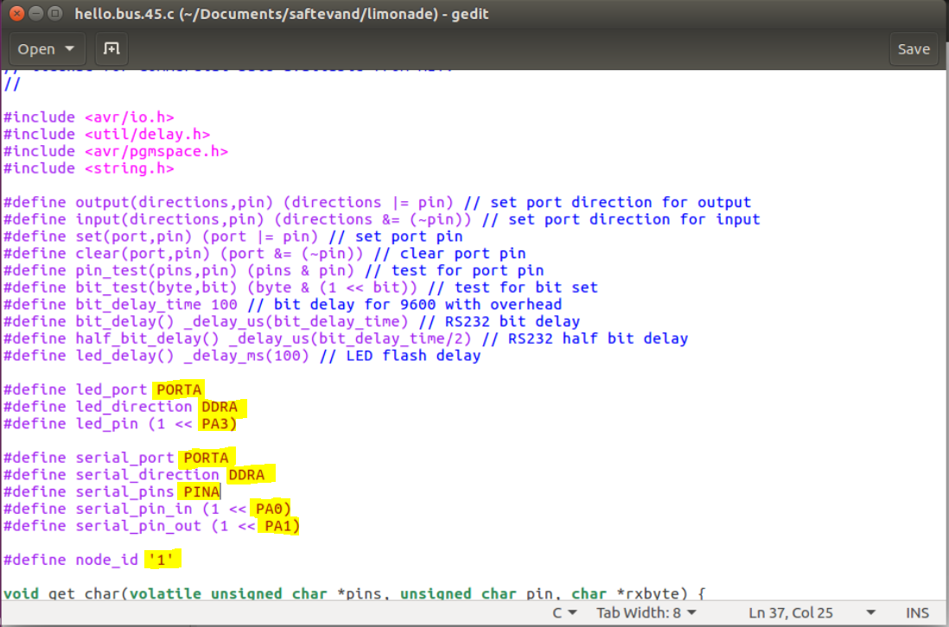
Task: Click the Save button
Action: tap(914, 49)
